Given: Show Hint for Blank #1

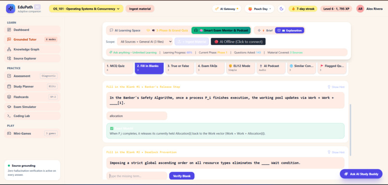Looking at the screenshot, I should (336, 87).
